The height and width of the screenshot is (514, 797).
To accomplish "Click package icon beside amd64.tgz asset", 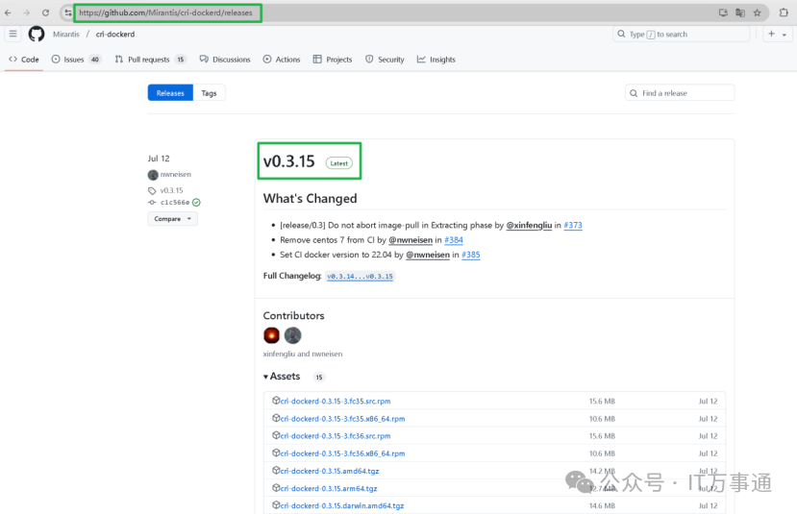I will click(x=276, y=471).
